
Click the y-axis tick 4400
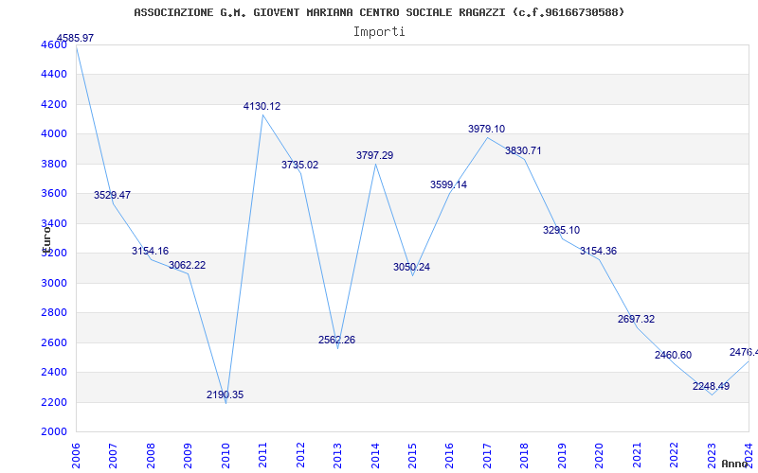click(x=54, y=75)
